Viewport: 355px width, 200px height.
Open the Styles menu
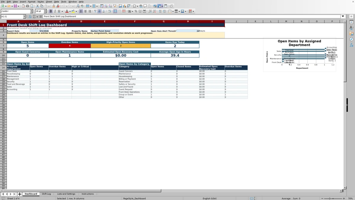(41, 1)
